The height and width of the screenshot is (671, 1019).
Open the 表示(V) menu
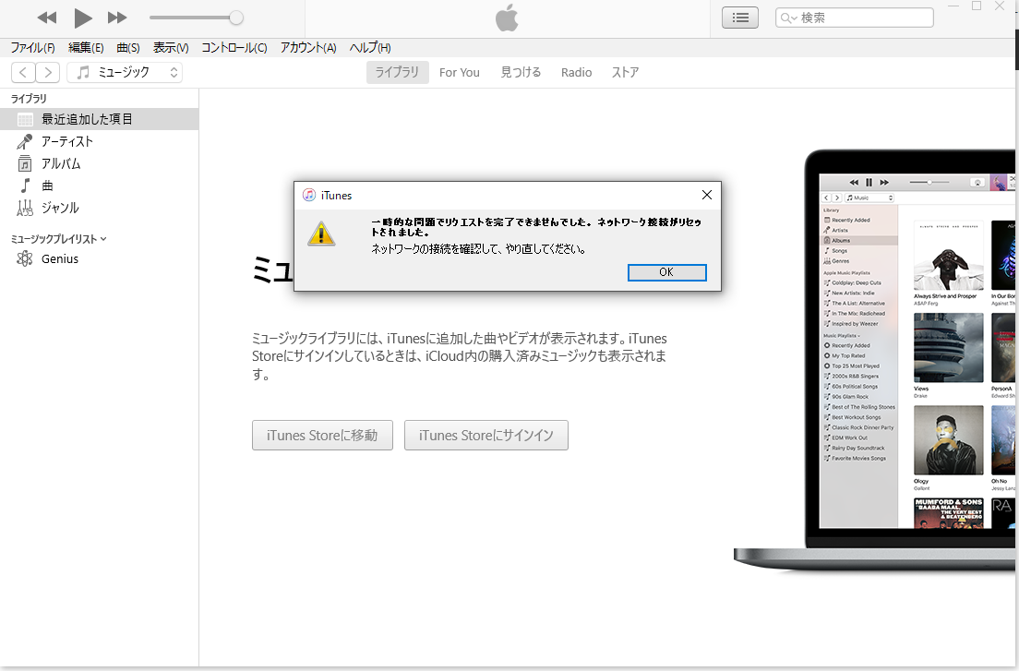[x=170, y=47]
